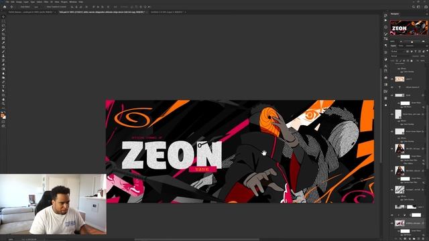Select the Brush tool
Viewport: 429px width, 241px height.
pos(3,52)
